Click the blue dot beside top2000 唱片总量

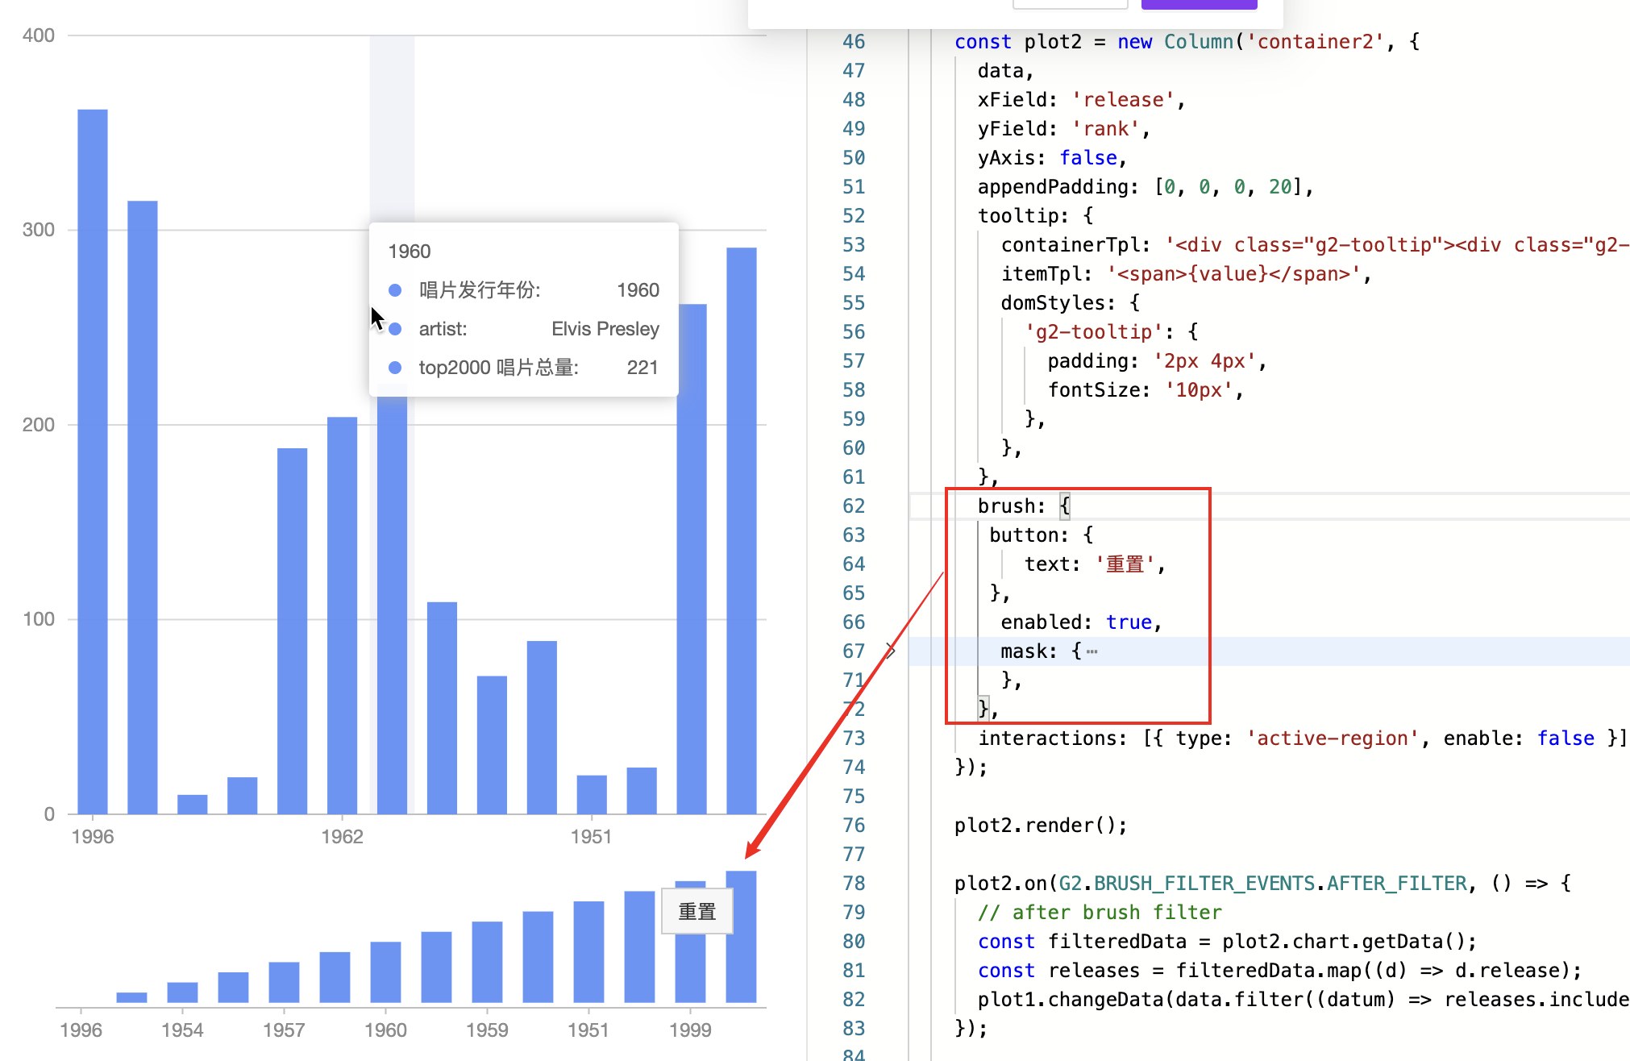pyautogui.click(x=395, y=367)
